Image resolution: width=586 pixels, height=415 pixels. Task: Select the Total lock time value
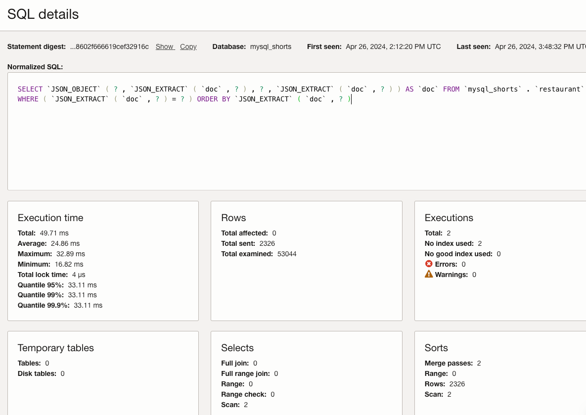79,275
